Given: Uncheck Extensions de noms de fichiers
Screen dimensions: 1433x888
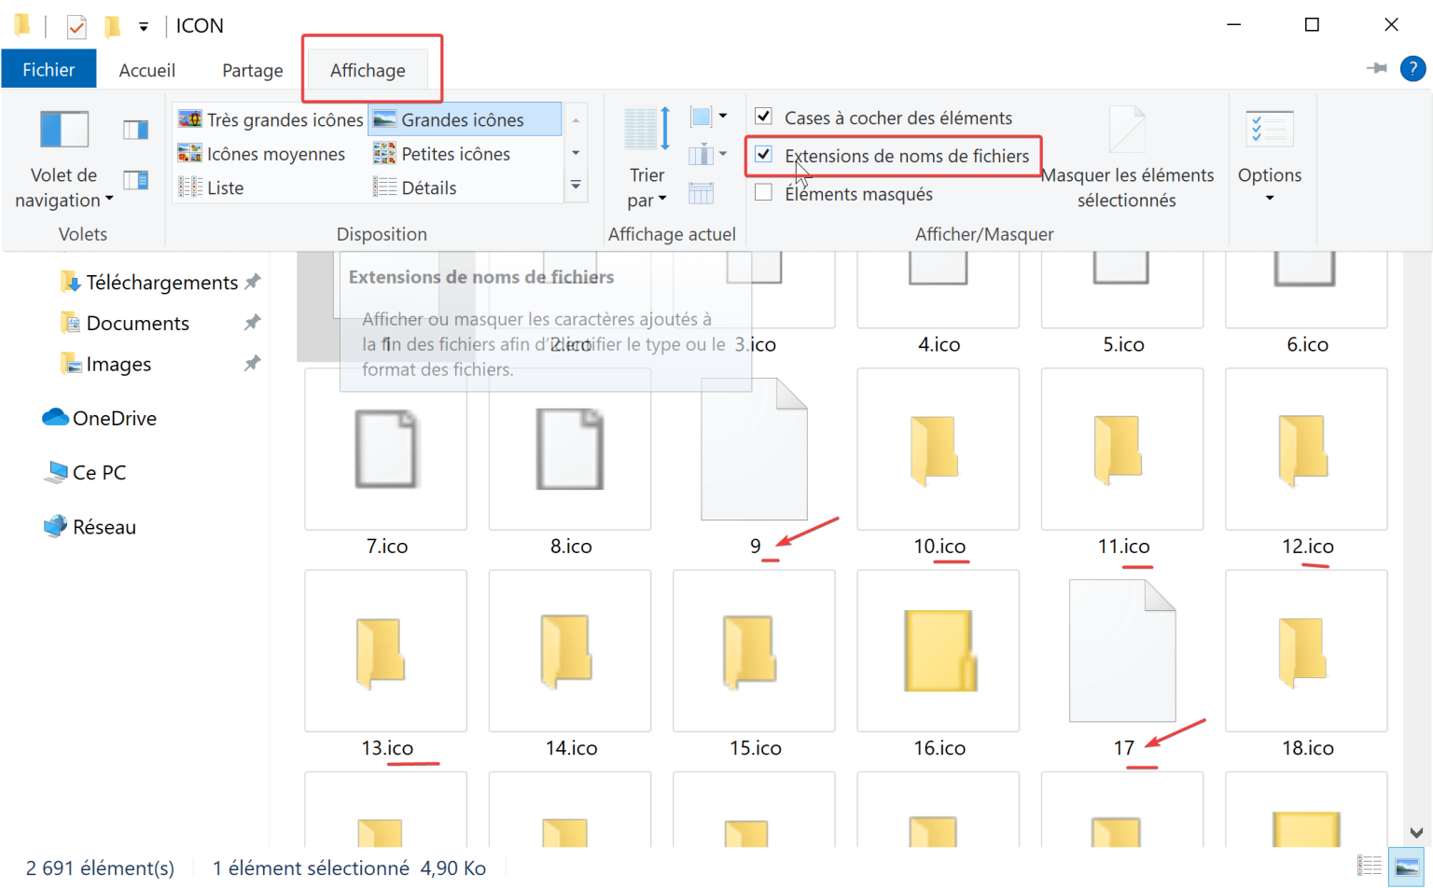Looking at the screenshot, I should pyautogui.click(x=763, y=155).
